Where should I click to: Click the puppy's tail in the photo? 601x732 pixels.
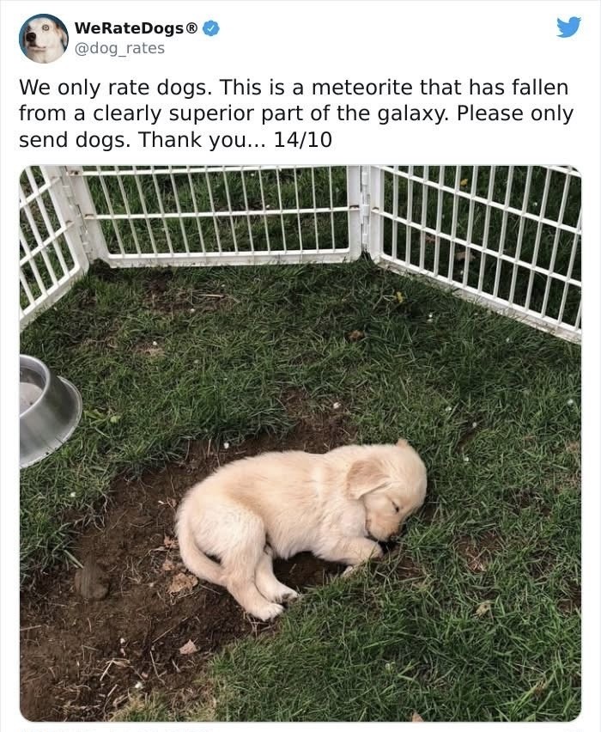[x=194, y=546]
